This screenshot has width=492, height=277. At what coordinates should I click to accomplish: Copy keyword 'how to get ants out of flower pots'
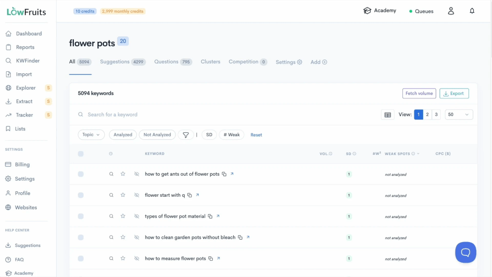point(224,174)
